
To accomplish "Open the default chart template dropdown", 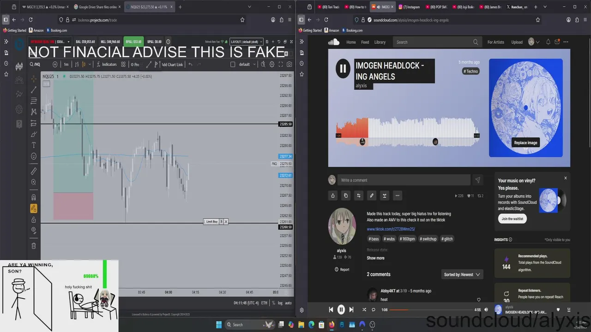I will point(247,64).
